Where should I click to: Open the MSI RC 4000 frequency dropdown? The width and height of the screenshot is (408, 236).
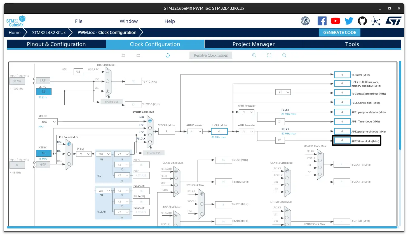pos(48,122)
